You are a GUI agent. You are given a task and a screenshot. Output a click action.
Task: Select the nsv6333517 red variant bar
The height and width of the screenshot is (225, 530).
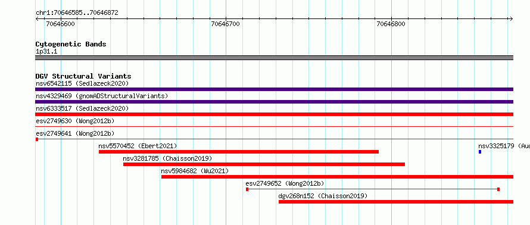274,114
